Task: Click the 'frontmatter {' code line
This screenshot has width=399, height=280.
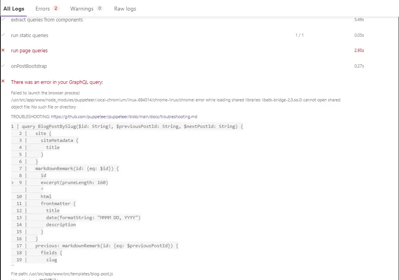Action: click(x=58, y=204)
